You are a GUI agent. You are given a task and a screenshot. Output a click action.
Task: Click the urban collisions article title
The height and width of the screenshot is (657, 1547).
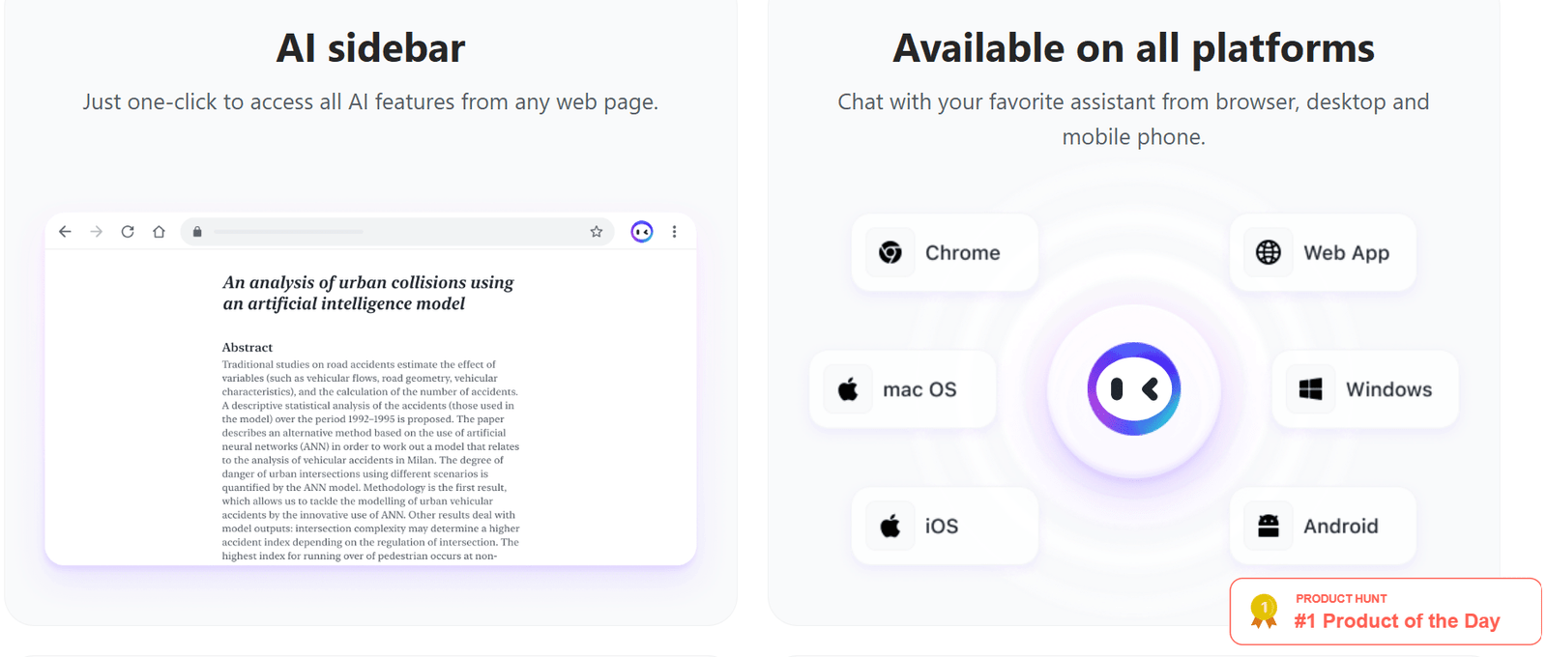point(368,293)
